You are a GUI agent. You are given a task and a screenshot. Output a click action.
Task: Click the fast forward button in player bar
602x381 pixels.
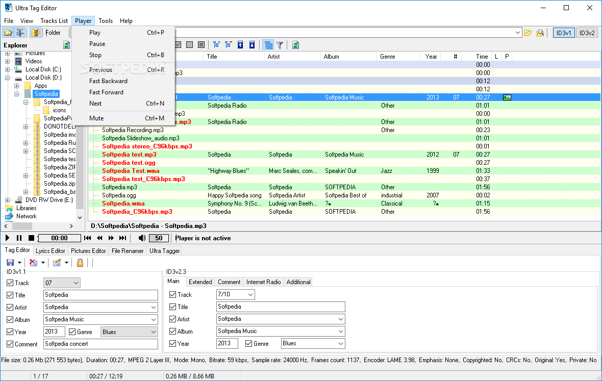(111, 238)
